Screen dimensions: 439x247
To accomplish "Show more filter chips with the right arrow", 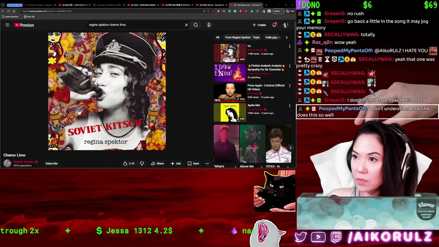I will pos(287,37).
